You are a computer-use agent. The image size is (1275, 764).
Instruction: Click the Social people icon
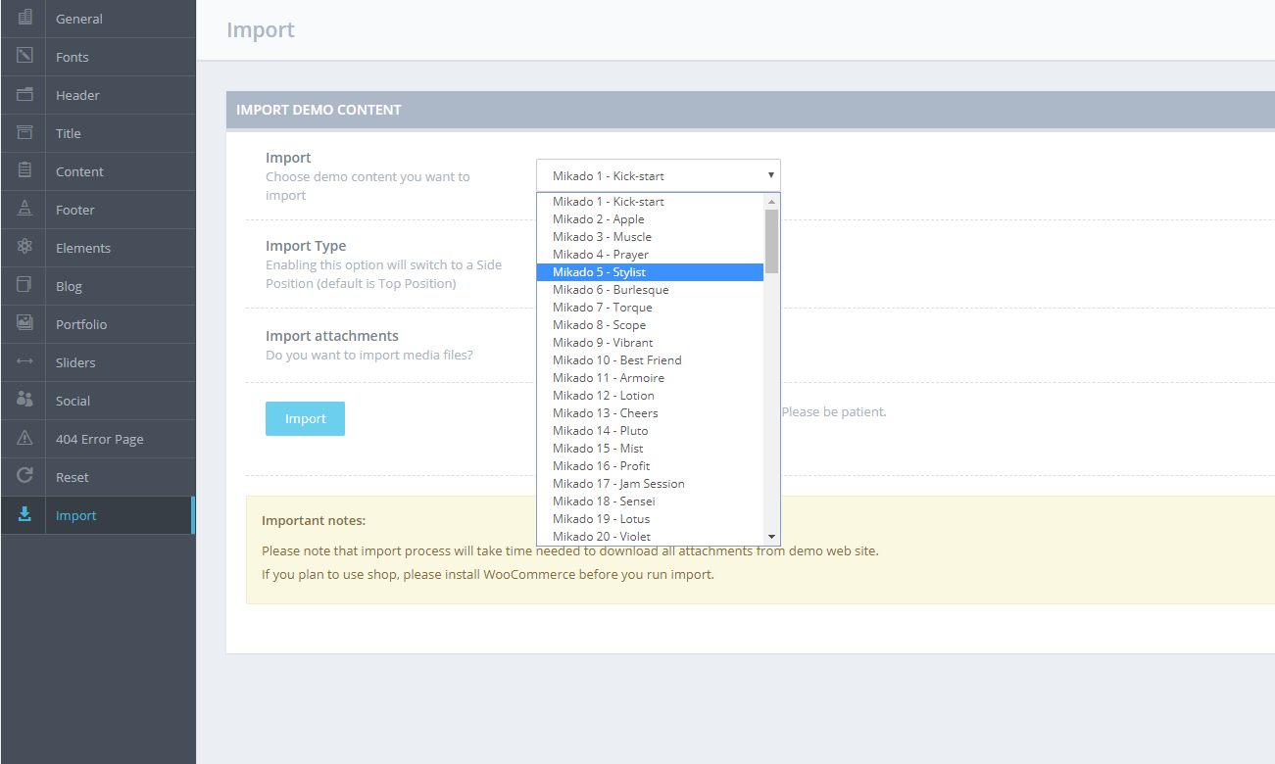point(25,400)
